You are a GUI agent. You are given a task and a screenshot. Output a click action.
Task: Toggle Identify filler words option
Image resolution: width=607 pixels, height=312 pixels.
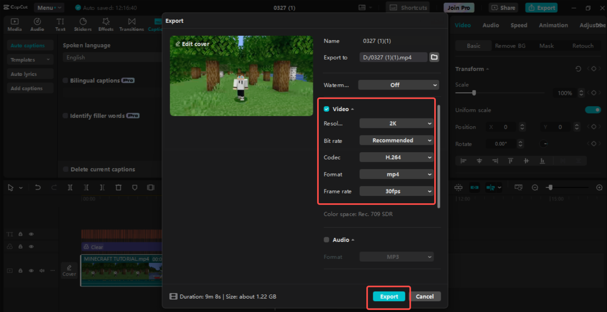coord(65,116)
